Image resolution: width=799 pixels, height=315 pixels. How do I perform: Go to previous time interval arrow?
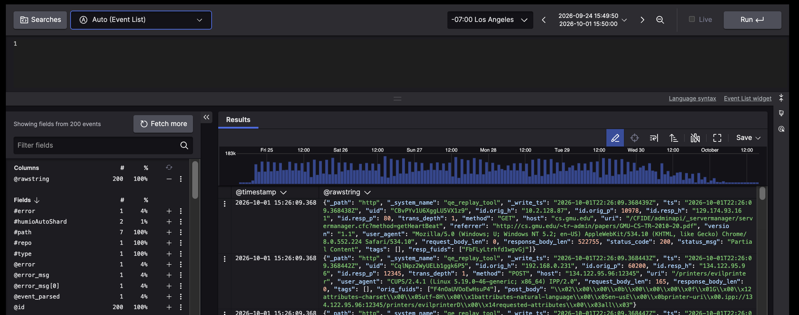point(544,20)
